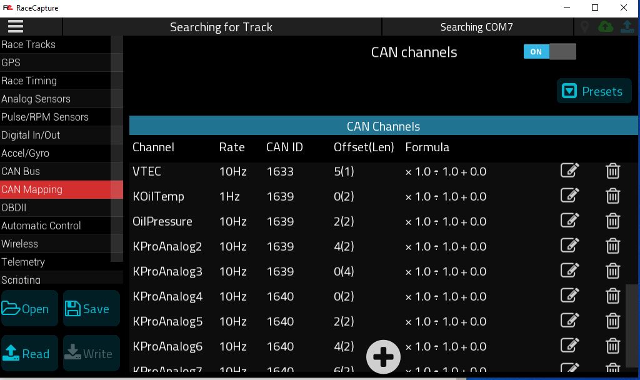Toggle the CAN channels ON switch
This screenshot has width=640, height=380.
550,51
